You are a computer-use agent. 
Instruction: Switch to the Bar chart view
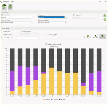[10, 7]
